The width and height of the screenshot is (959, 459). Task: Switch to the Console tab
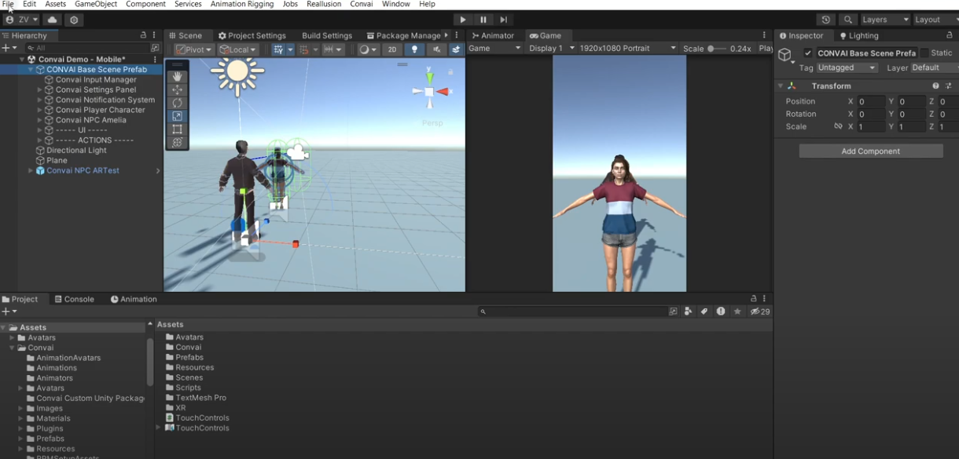[75, 299]
